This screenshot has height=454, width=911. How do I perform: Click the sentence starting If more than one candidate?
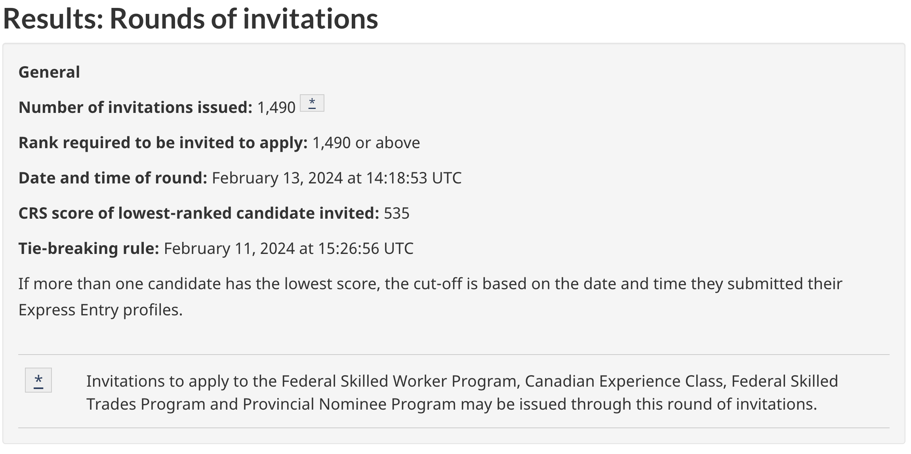point(430,296)
